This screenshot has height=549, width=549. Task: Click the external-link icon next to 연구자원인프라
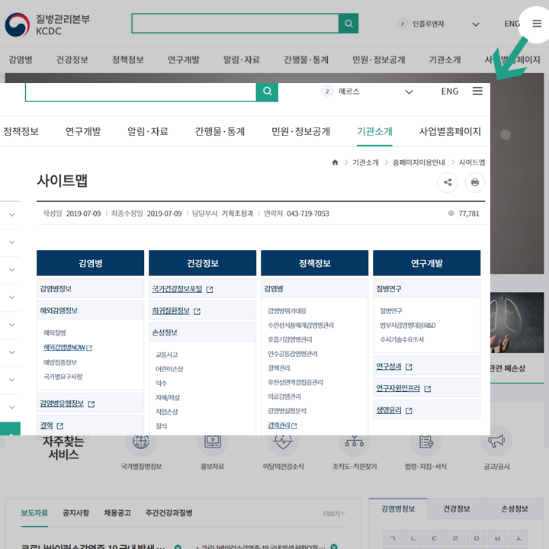click(428, 389)
